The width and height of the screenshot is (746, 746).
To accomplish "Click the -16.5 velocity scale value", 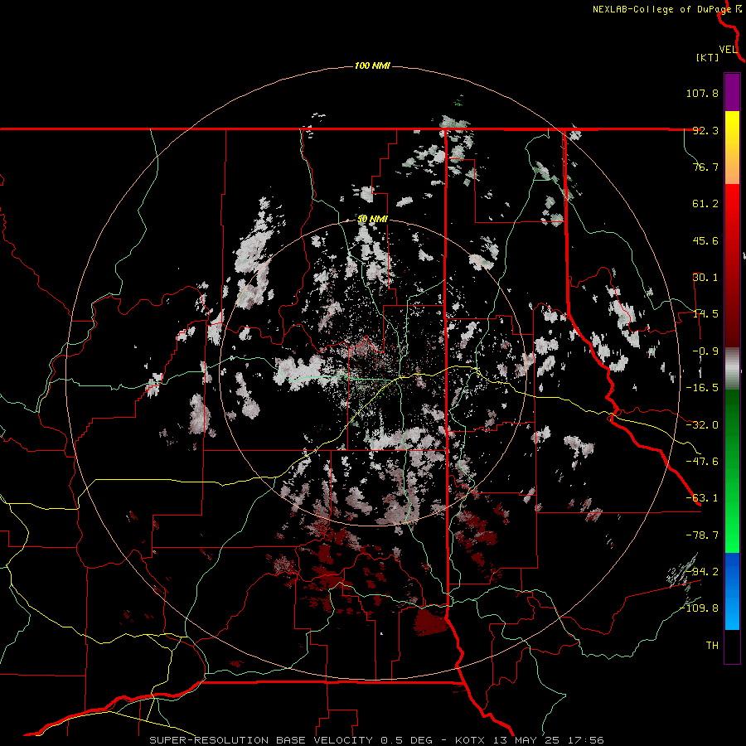I will point(702,388).
